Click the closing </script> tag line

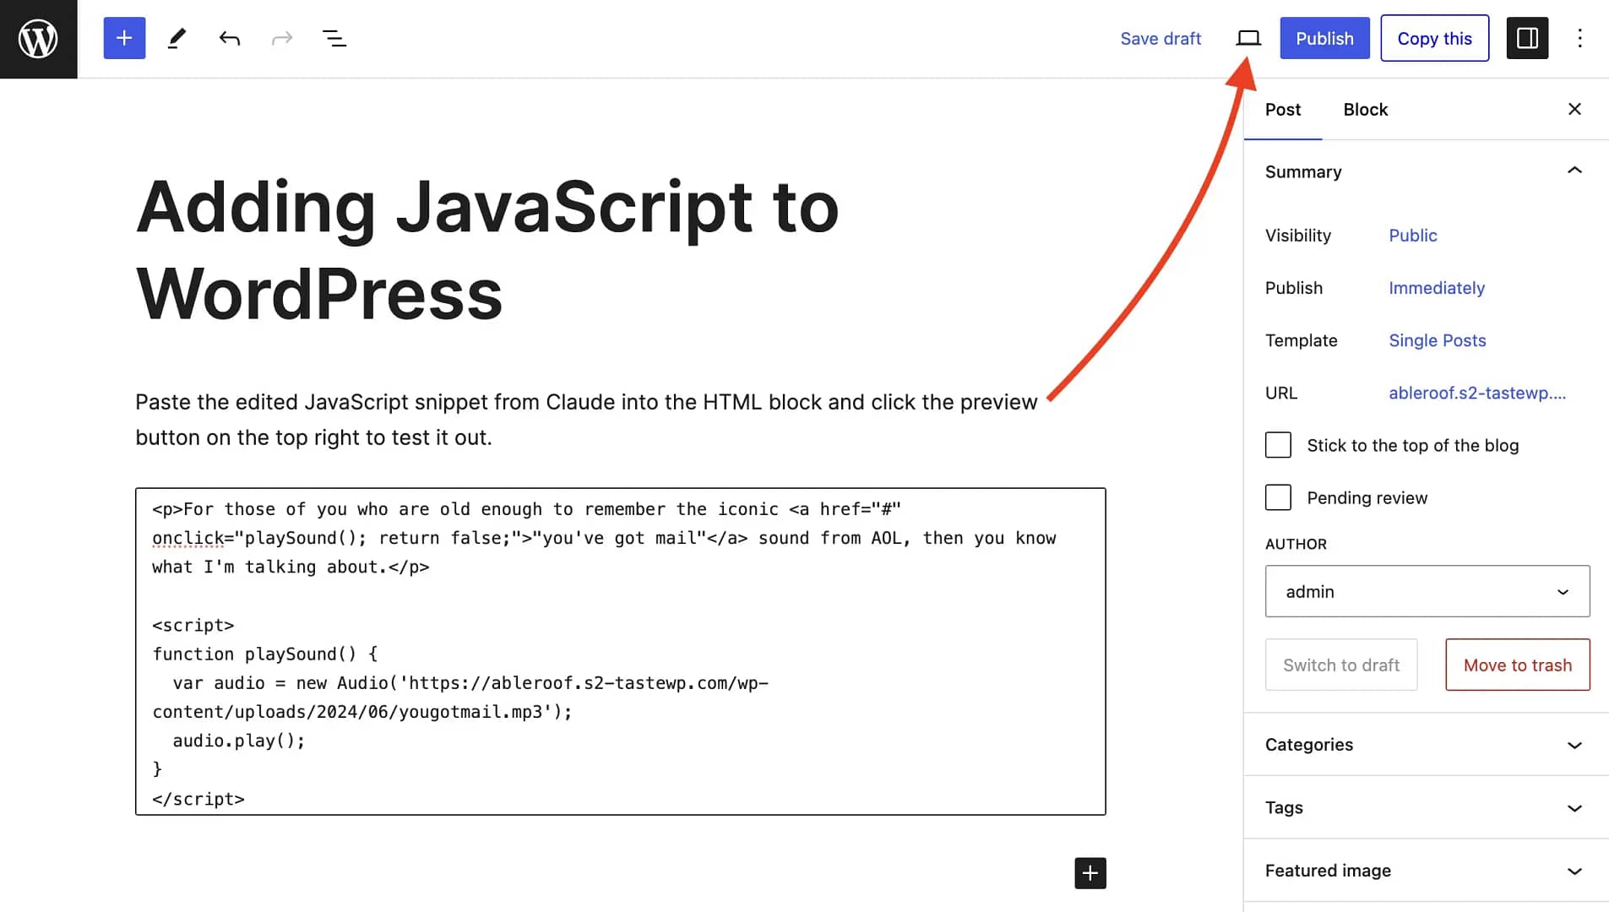pyautogui.click(x=198, y=799)
